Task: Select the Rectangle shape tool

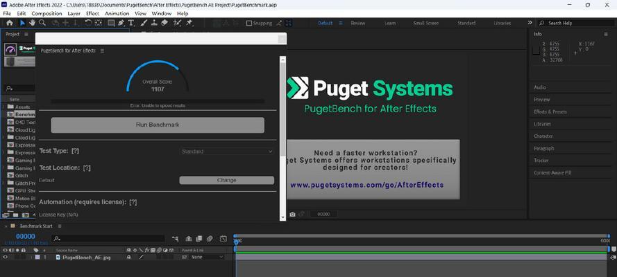Action: coord(111,23)
